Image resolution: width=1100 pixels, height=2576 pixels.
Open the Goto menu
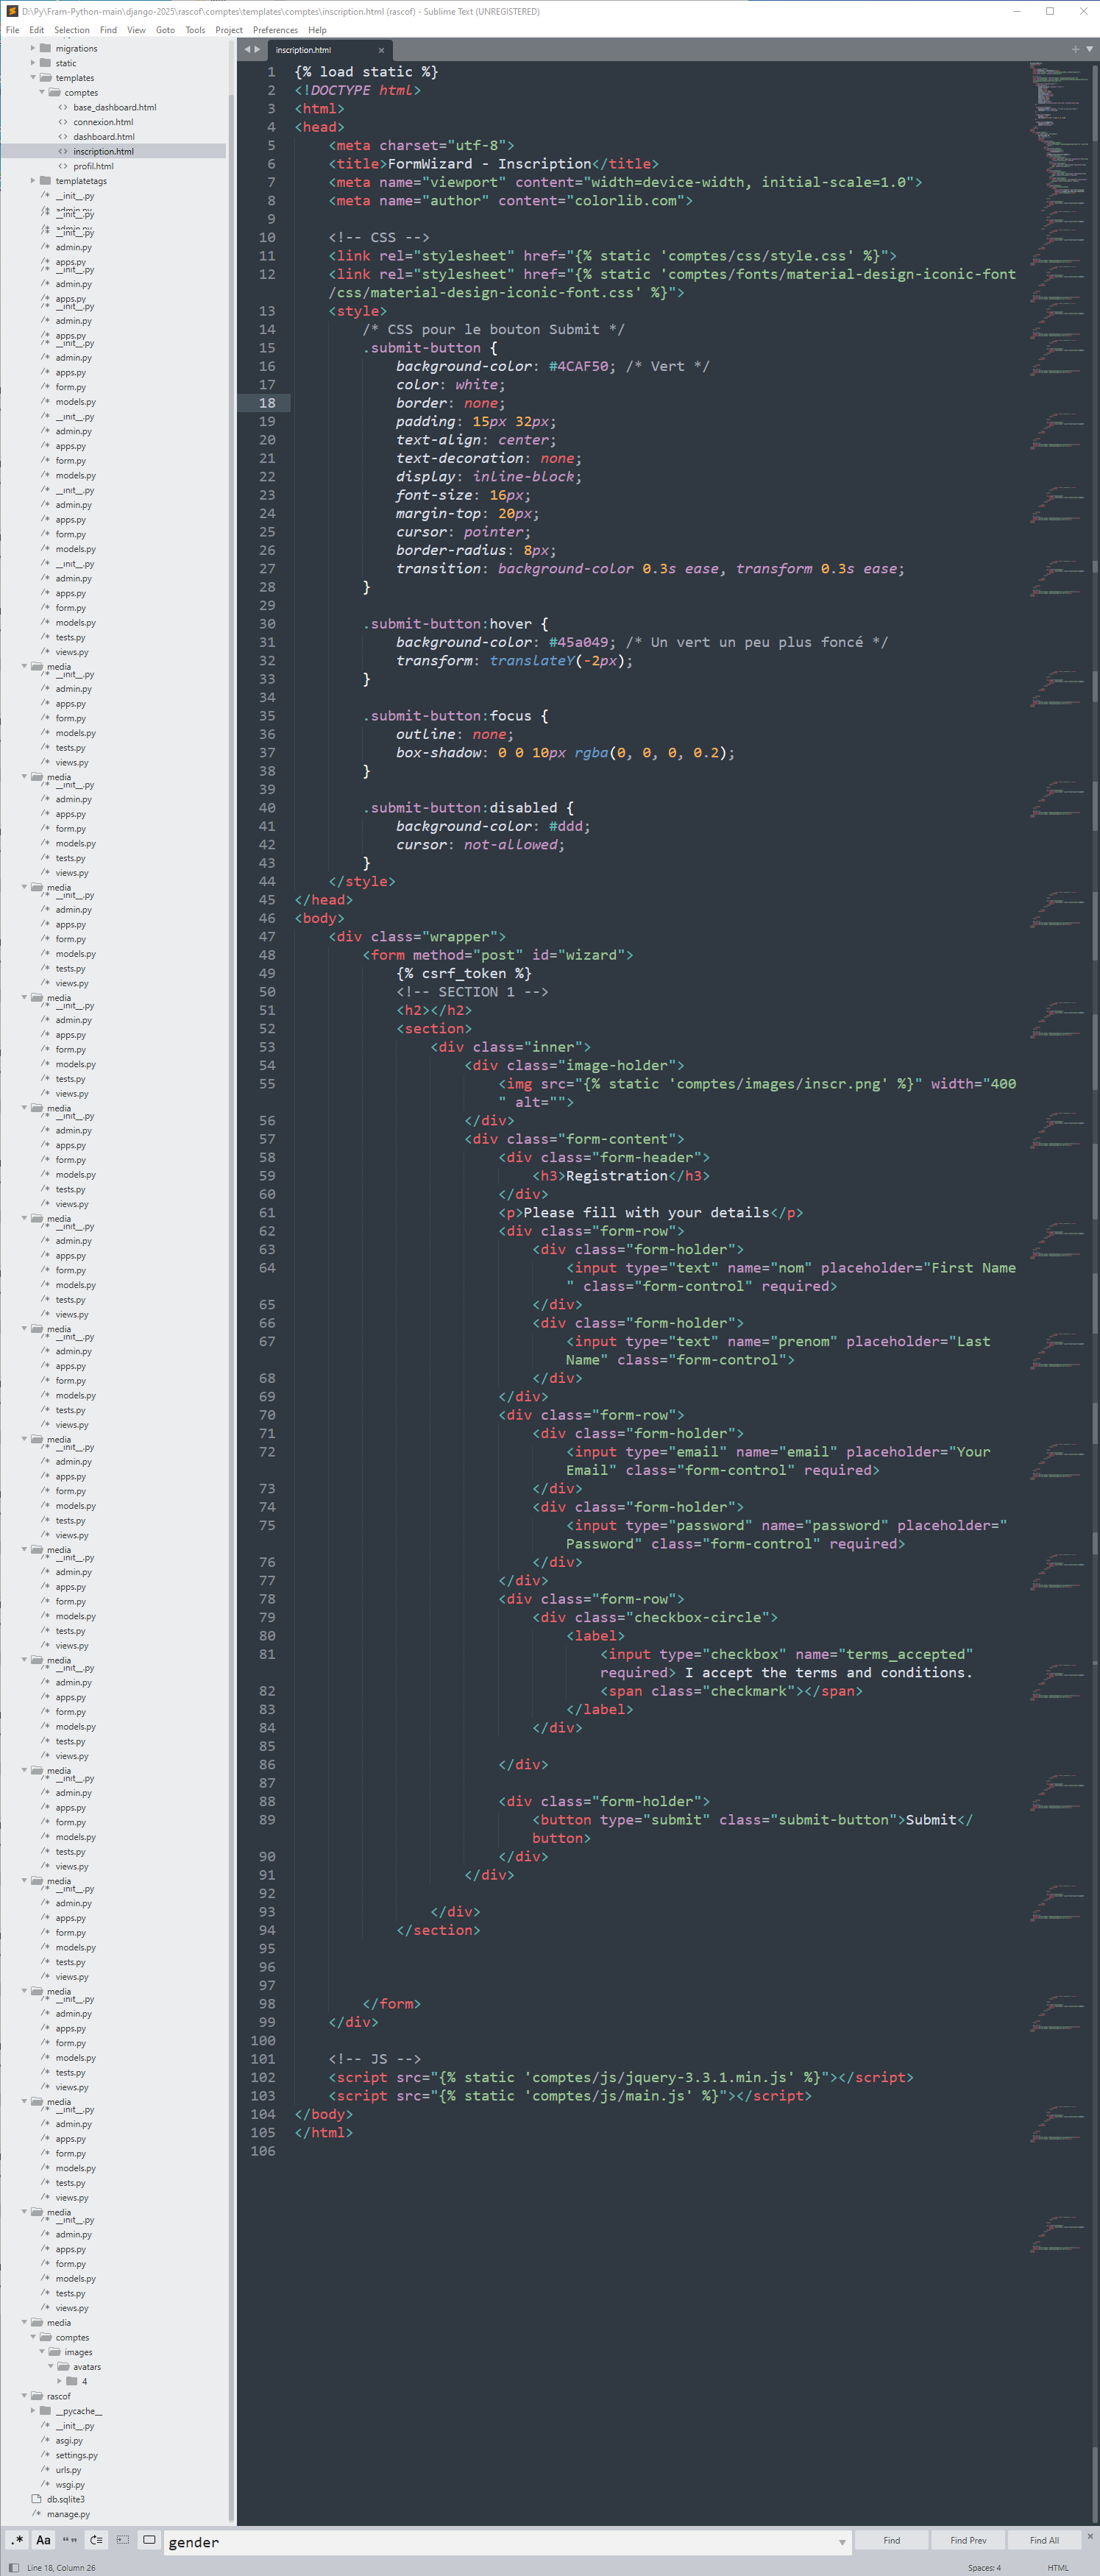click(x=165, y=30)
